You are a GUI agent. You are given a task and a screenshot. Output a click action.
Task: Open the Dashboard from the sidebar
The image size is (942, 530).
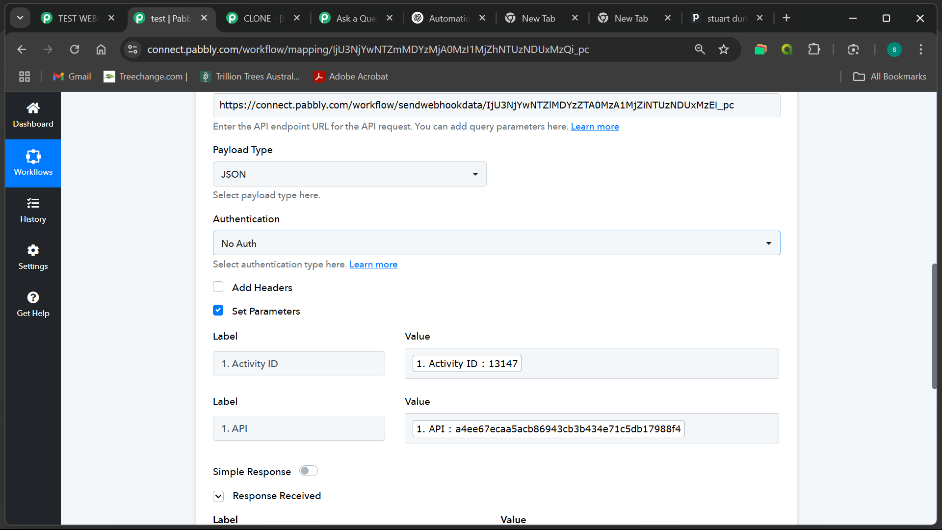pyautogui.click(x=33, y=115)
